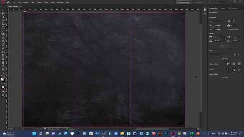Show hidden system tray icons
Viewport: 244px width, 137px height.
(204, 134)
